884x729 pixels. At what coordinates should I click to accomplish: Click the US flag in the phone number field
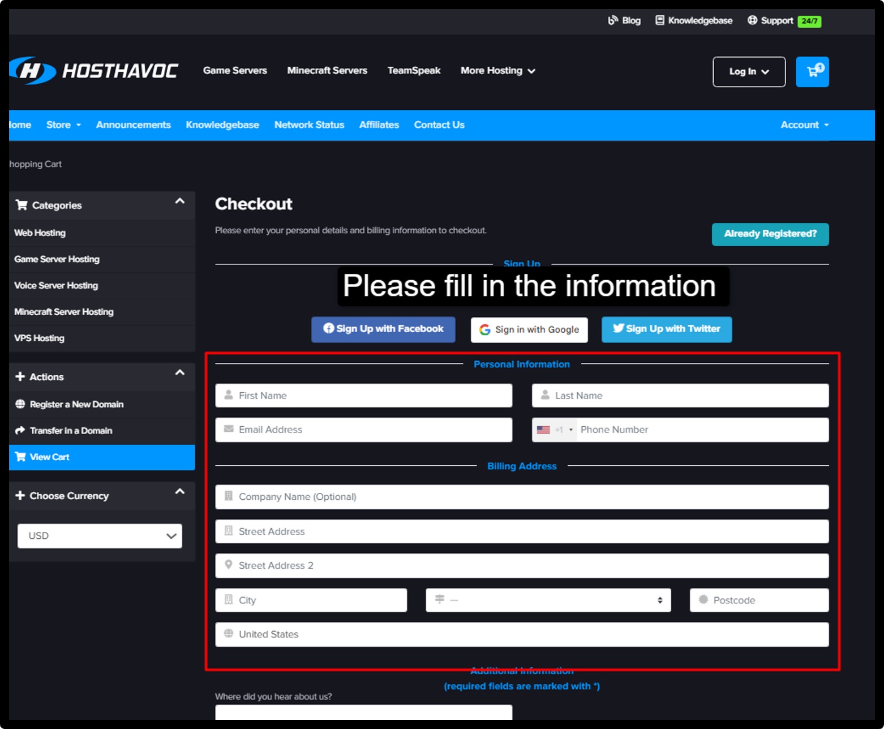click(x=544, y=430)
